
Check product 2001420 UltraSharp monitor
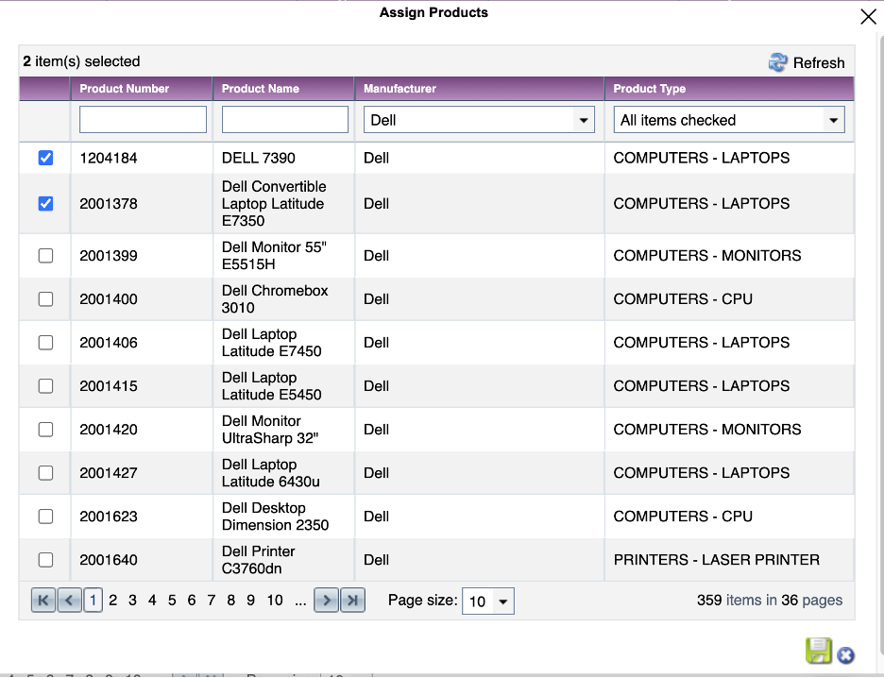[45, 430]
